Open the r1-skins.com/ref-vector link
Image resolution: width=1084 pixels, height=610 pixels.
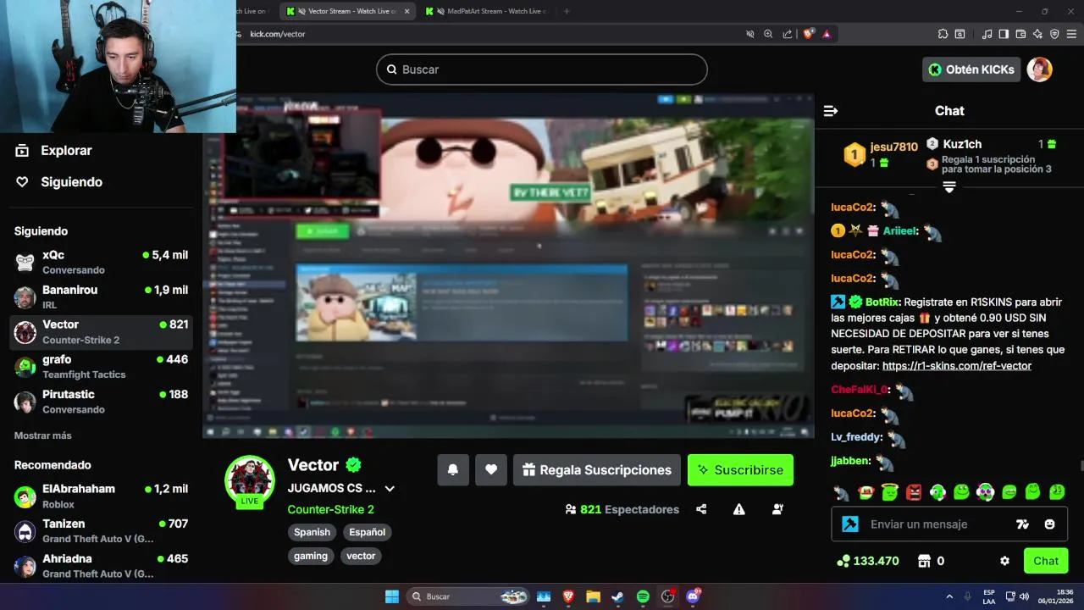coord(957,366)
